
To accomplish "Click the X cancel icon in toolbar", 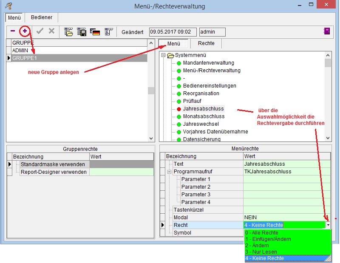I will (51, 31).
